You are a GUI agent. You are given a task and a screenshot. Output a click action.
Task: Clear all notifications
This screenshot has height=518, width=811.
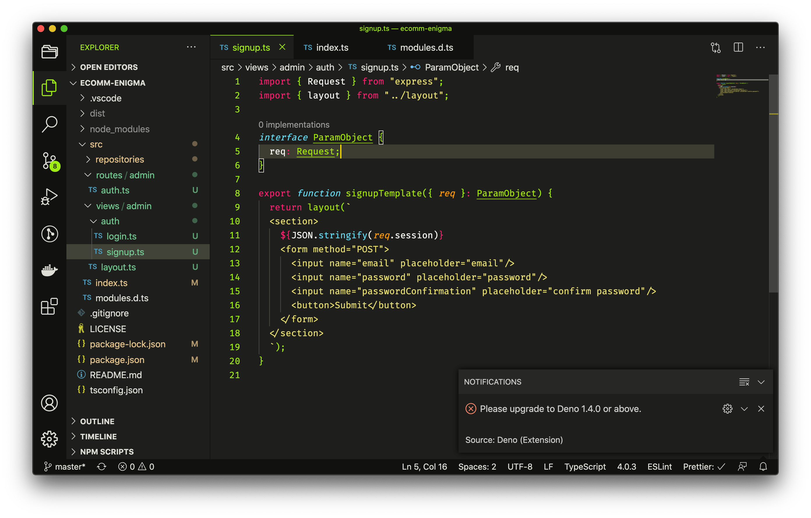coord(744,382)
